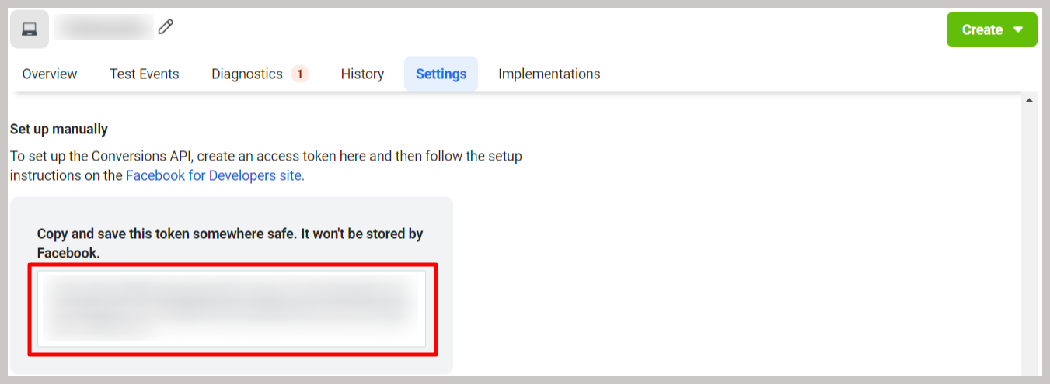Open the History tab
Image resolution: width=1050 pixels, height=384 pixels.
click(x=362, y=74)
